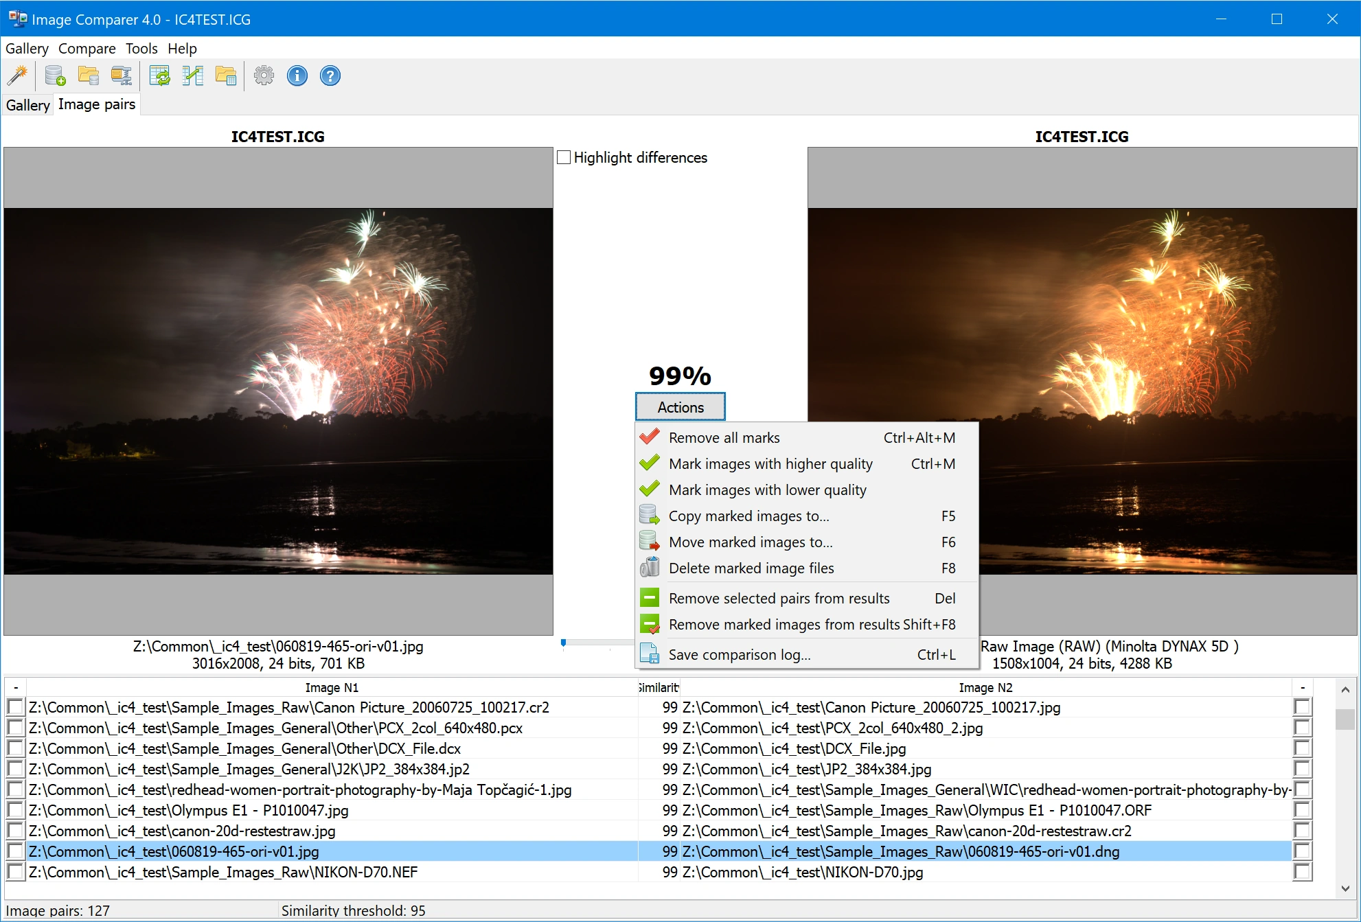The image size is (1361, 922).
Task: Open the Tools menu
Action: [x=141, y=49]
